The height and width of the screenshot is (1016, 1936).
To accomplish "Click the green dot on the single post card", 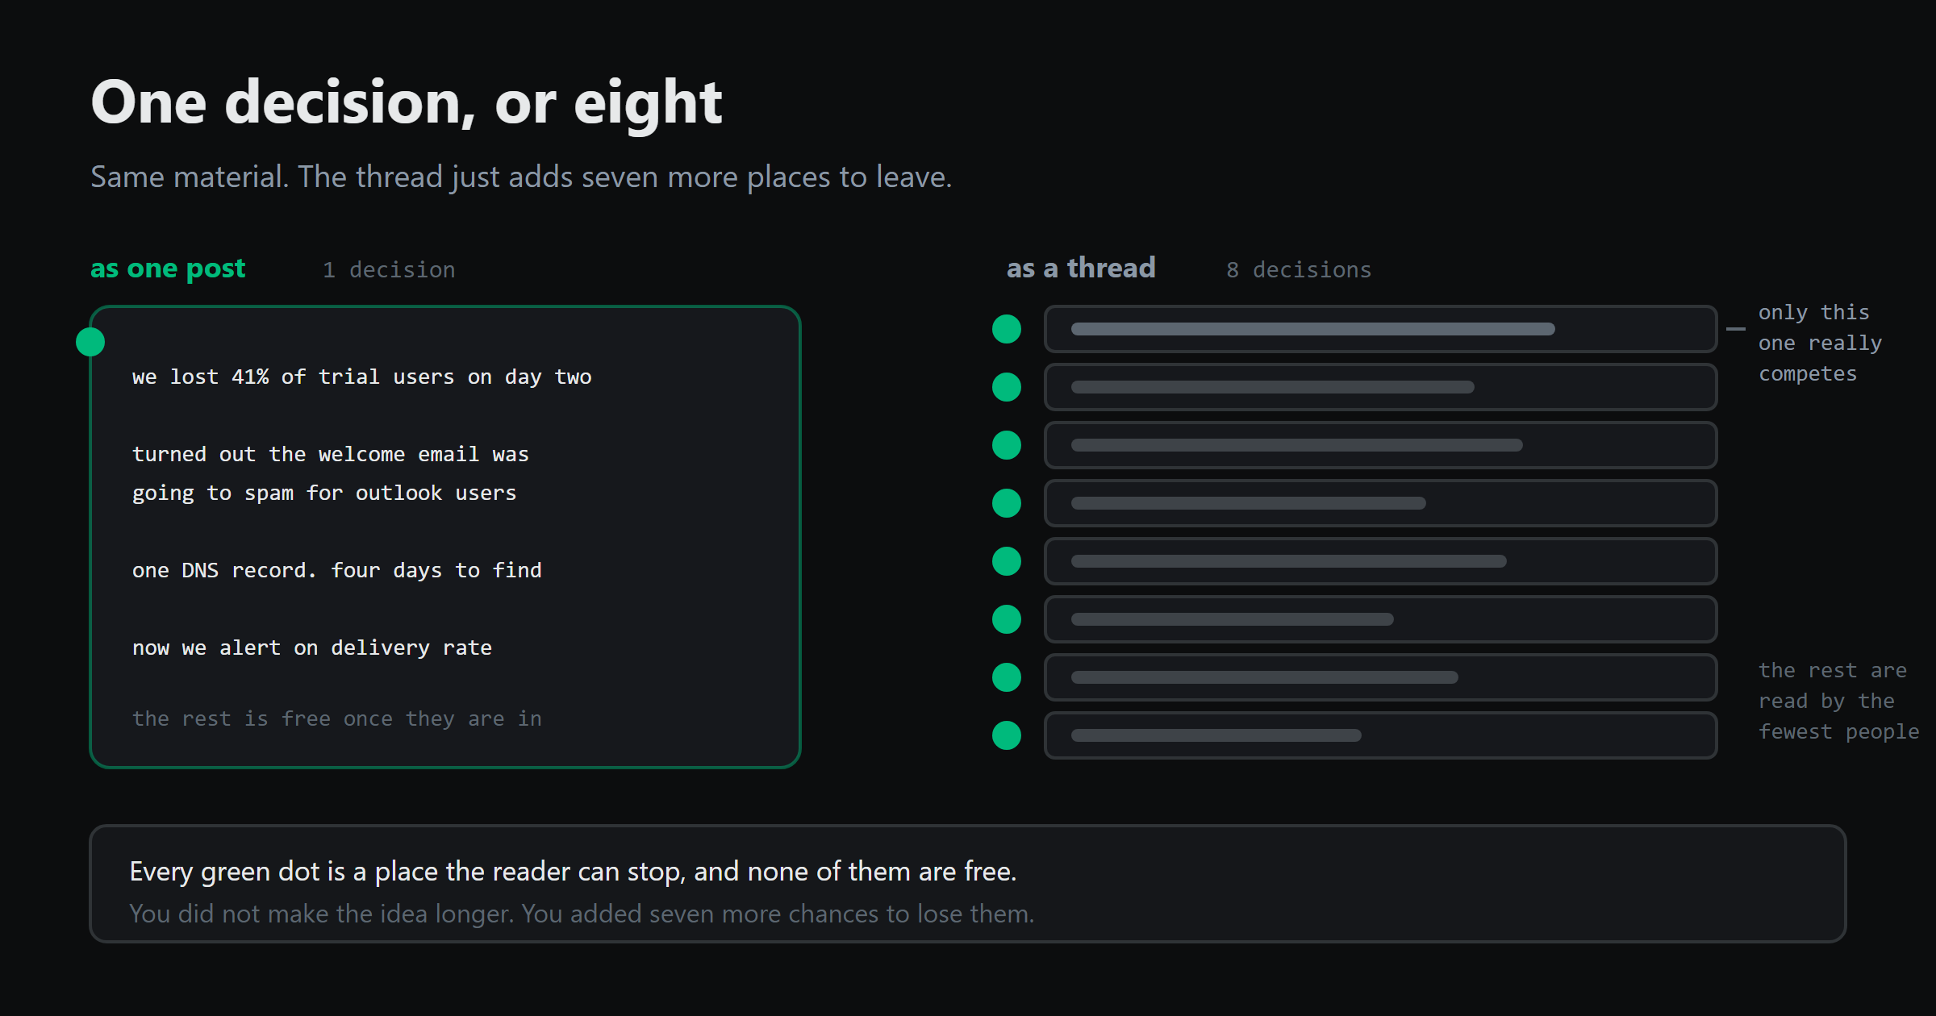I will [x=90, y=342].
